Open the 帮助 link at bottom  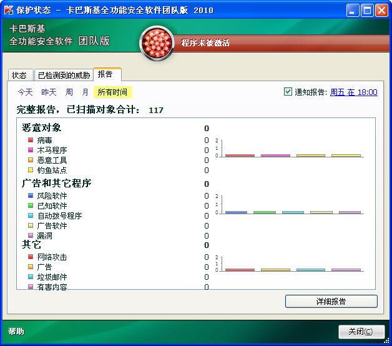click(16, 332)
